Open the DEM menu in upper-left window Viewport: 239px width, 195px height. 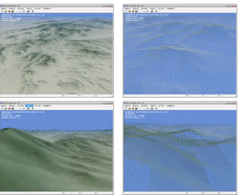pos(21,8)
